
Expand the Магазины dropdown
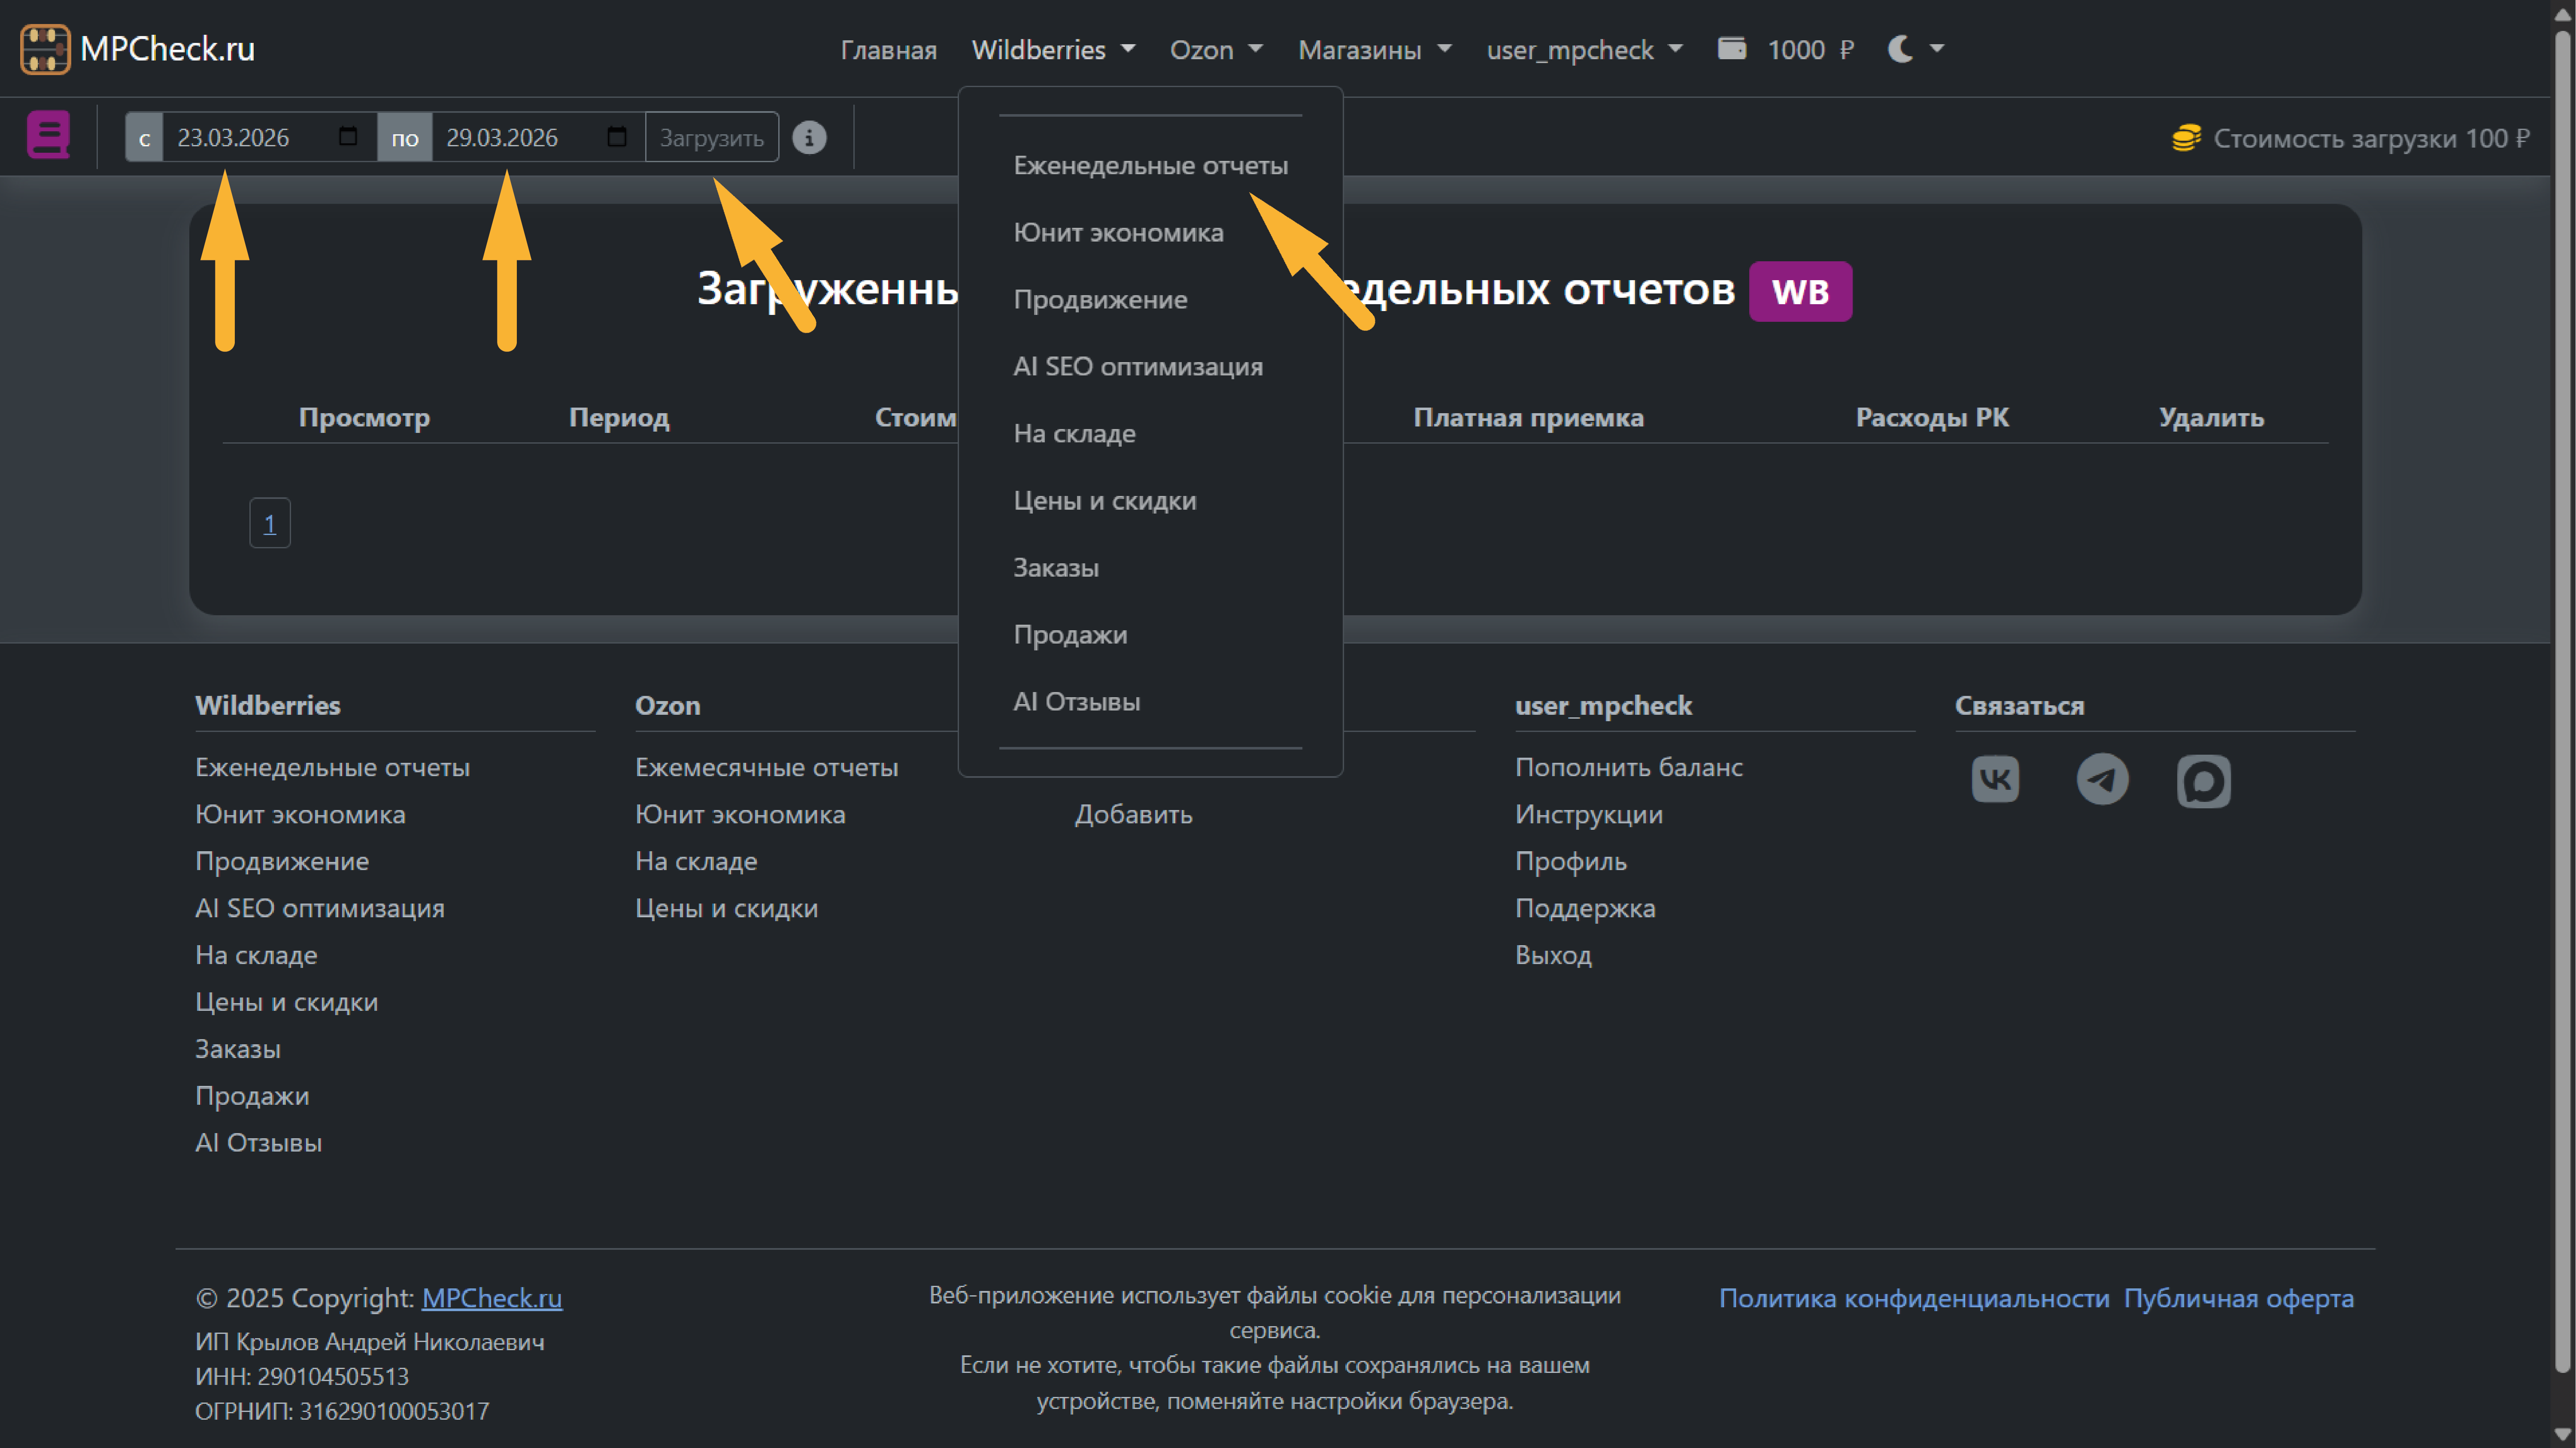click(1373, 50)
